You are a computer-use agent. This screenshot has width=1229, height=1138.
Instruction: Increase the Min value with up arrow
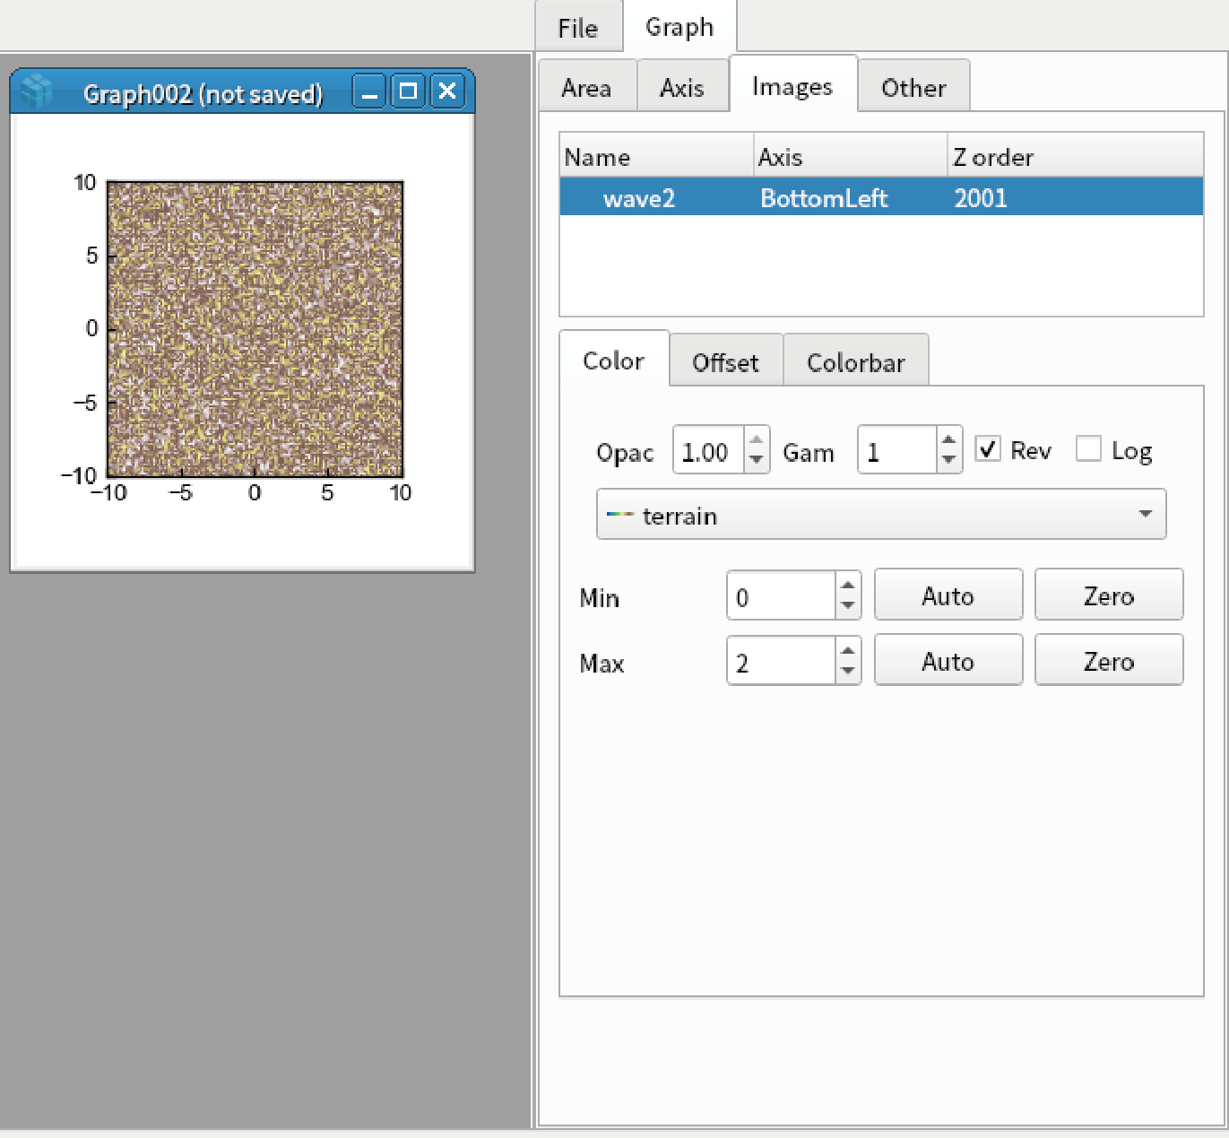pos(847,586)
